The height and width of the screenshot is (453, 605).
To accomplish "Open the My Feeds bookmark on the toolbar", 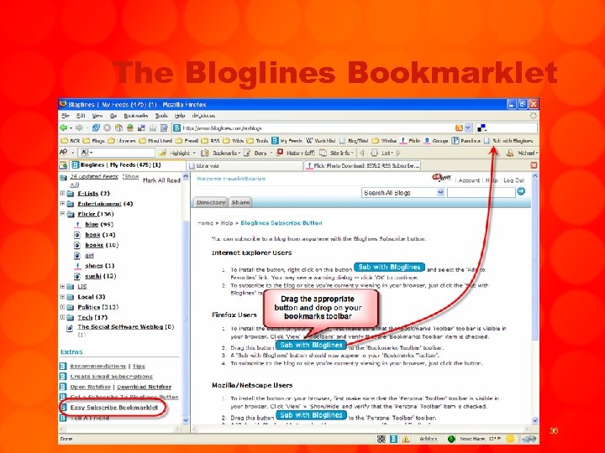I will click(x=287, y=141).
